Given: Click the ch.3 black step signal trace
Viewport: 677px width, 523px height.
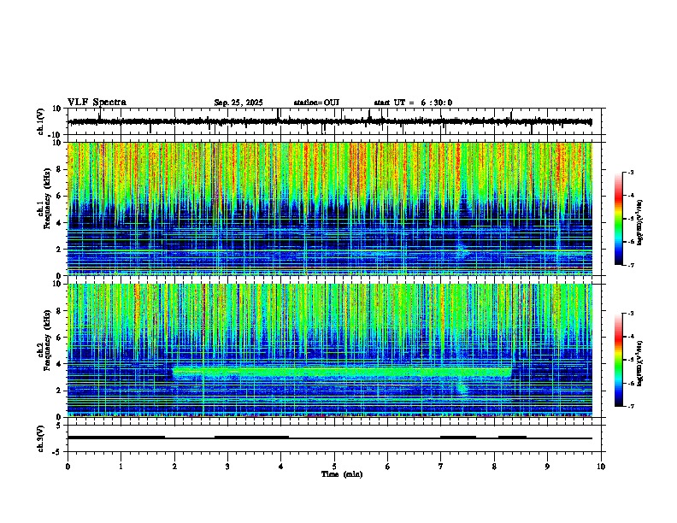Looking at the screenshot, I should [x=330, y=438].
